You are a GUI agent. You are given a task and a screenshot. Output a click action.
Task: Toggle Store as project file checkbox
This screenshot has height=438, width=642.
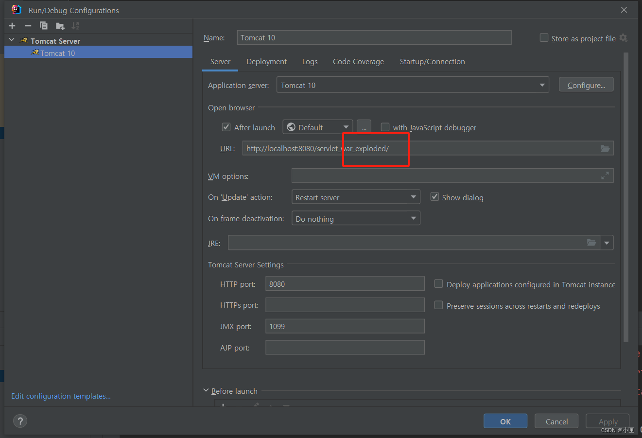pos(544,37)
